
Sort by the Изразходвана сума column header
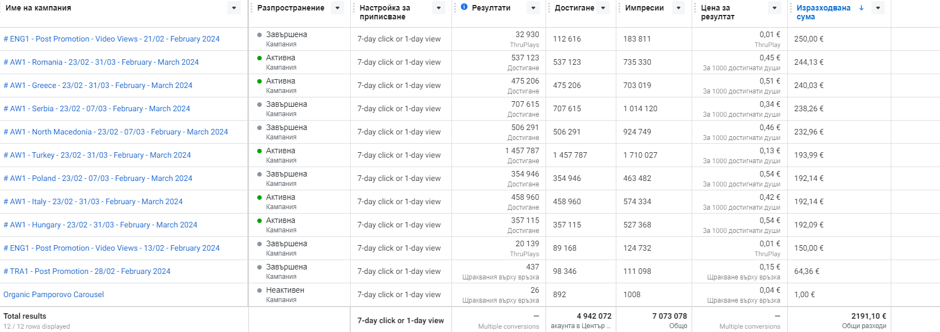(x=823, y=12)
